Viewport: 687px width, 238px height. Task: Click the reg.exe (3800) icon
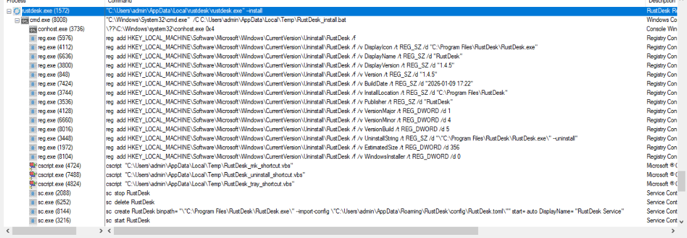pyautogui.click(x=33, y=66)
